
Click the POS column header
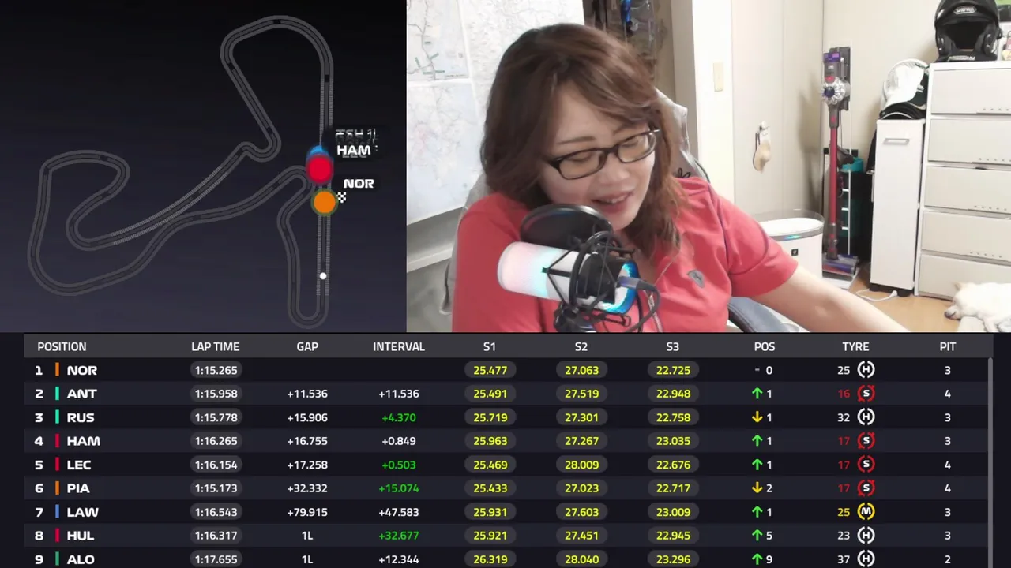[765, 346]
